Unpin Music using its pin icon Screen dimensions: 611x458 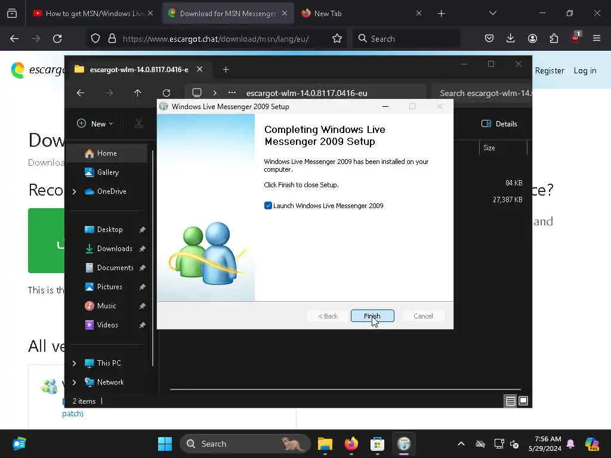[x=142, y=306]
